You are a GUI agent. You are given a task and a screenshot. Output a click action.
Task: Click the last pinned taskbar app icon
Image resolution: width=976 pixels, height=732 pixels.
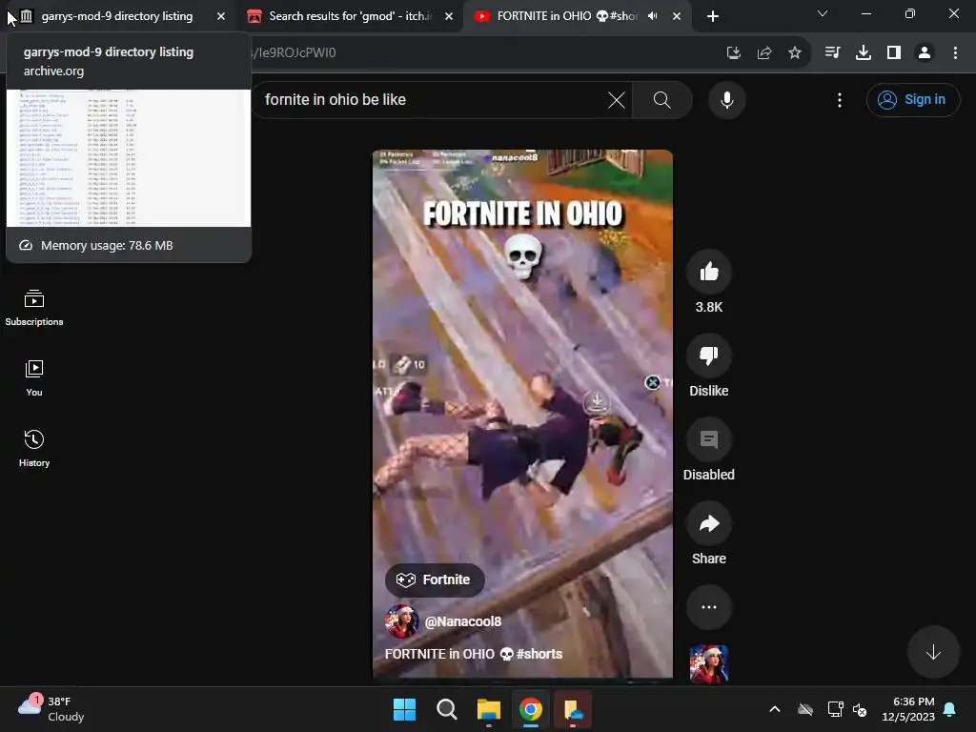point(573,709)
